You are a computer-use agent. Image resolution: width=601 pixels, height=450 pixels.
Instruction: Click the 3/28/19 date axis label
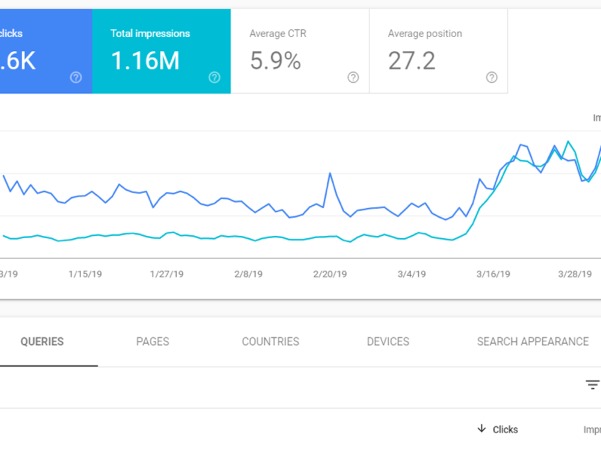[x=575, y=274]
